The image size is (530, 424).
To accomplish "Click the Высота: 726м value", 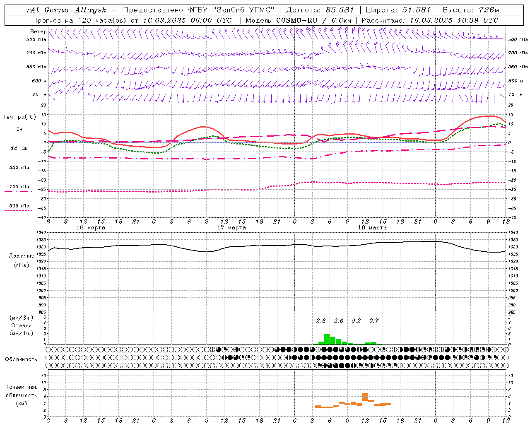I will (471, 10).
